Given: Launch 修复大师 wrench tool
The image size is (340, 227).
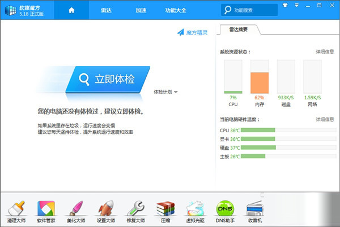Looking at the screenshot, I should pos(136,212).
